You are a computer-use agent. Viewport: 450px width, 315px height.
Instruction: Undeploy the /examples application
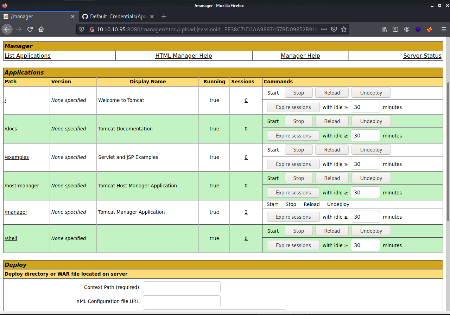pos(371,150)
